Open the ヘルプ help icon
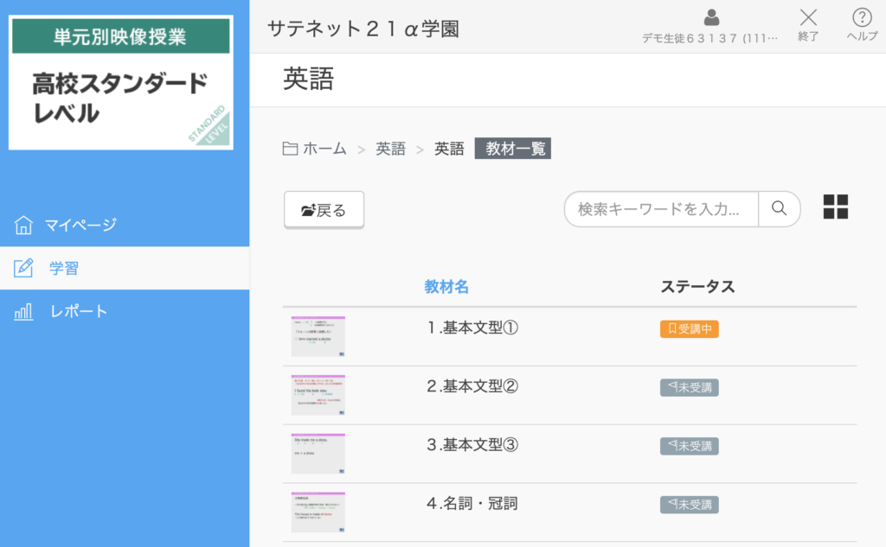Viewport: 886px width, 547px height. click(862, 17)
